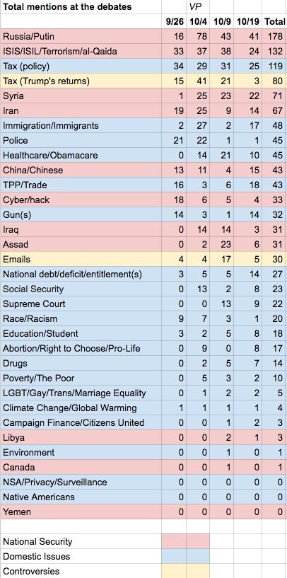Click the Climate Change/Global Warming cell
This screenshot has height=578, width=287.
(x=81, y=408)
